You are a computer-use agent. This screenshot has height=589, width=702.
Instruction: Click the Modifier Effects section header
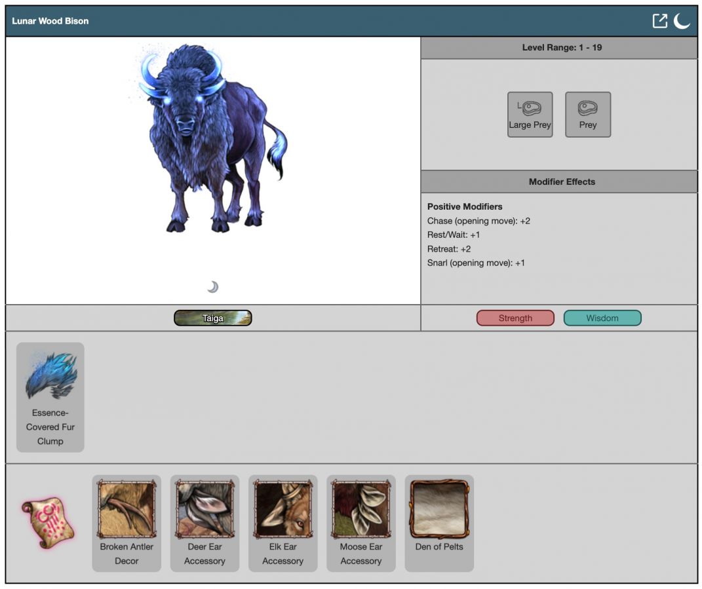pos(562,182)
